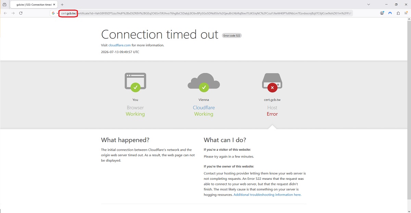Open Additional troubleshooting information here link
Viewport: 411px width, 213px height.
[267, 195]
